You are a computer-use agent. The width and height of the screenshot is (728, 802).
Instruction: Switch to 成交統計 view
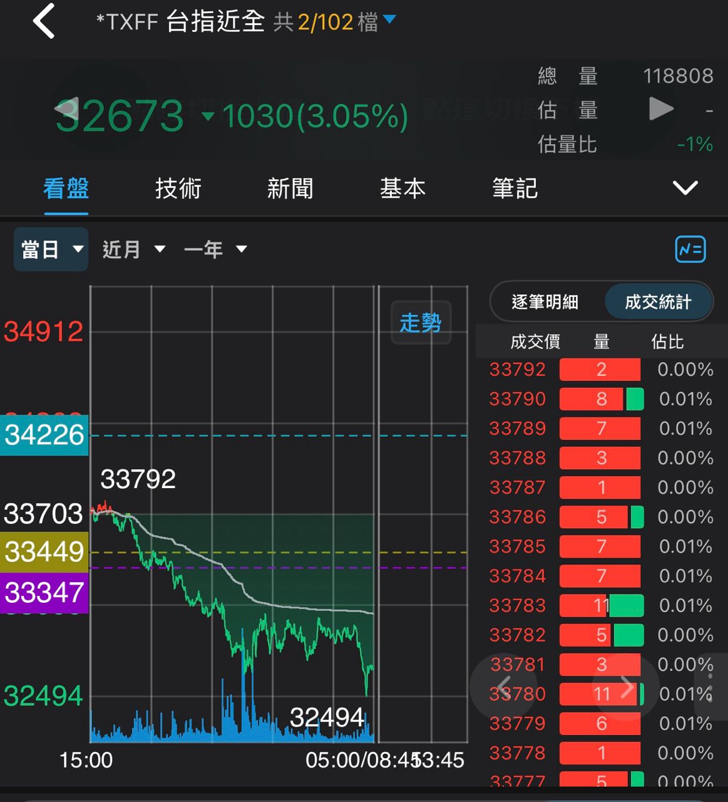(658, 302)
